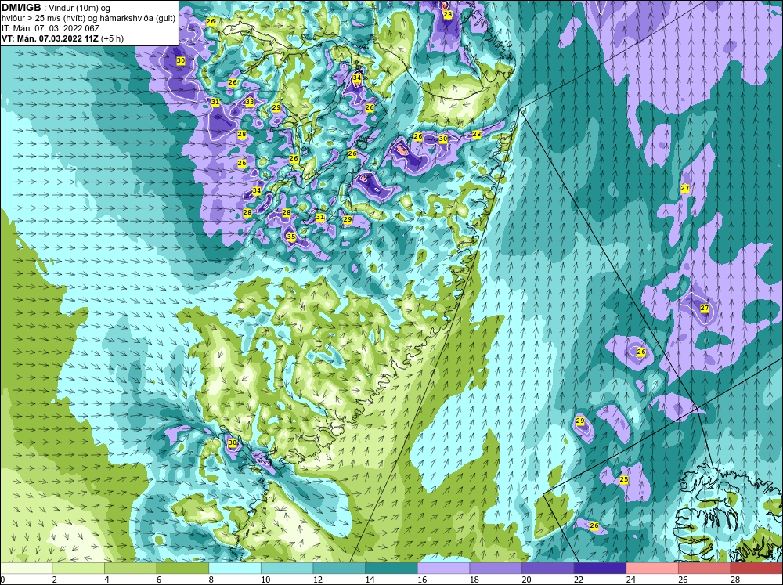Choose the 22–24 m/s dark indigo legend swatch

(600, 569)
